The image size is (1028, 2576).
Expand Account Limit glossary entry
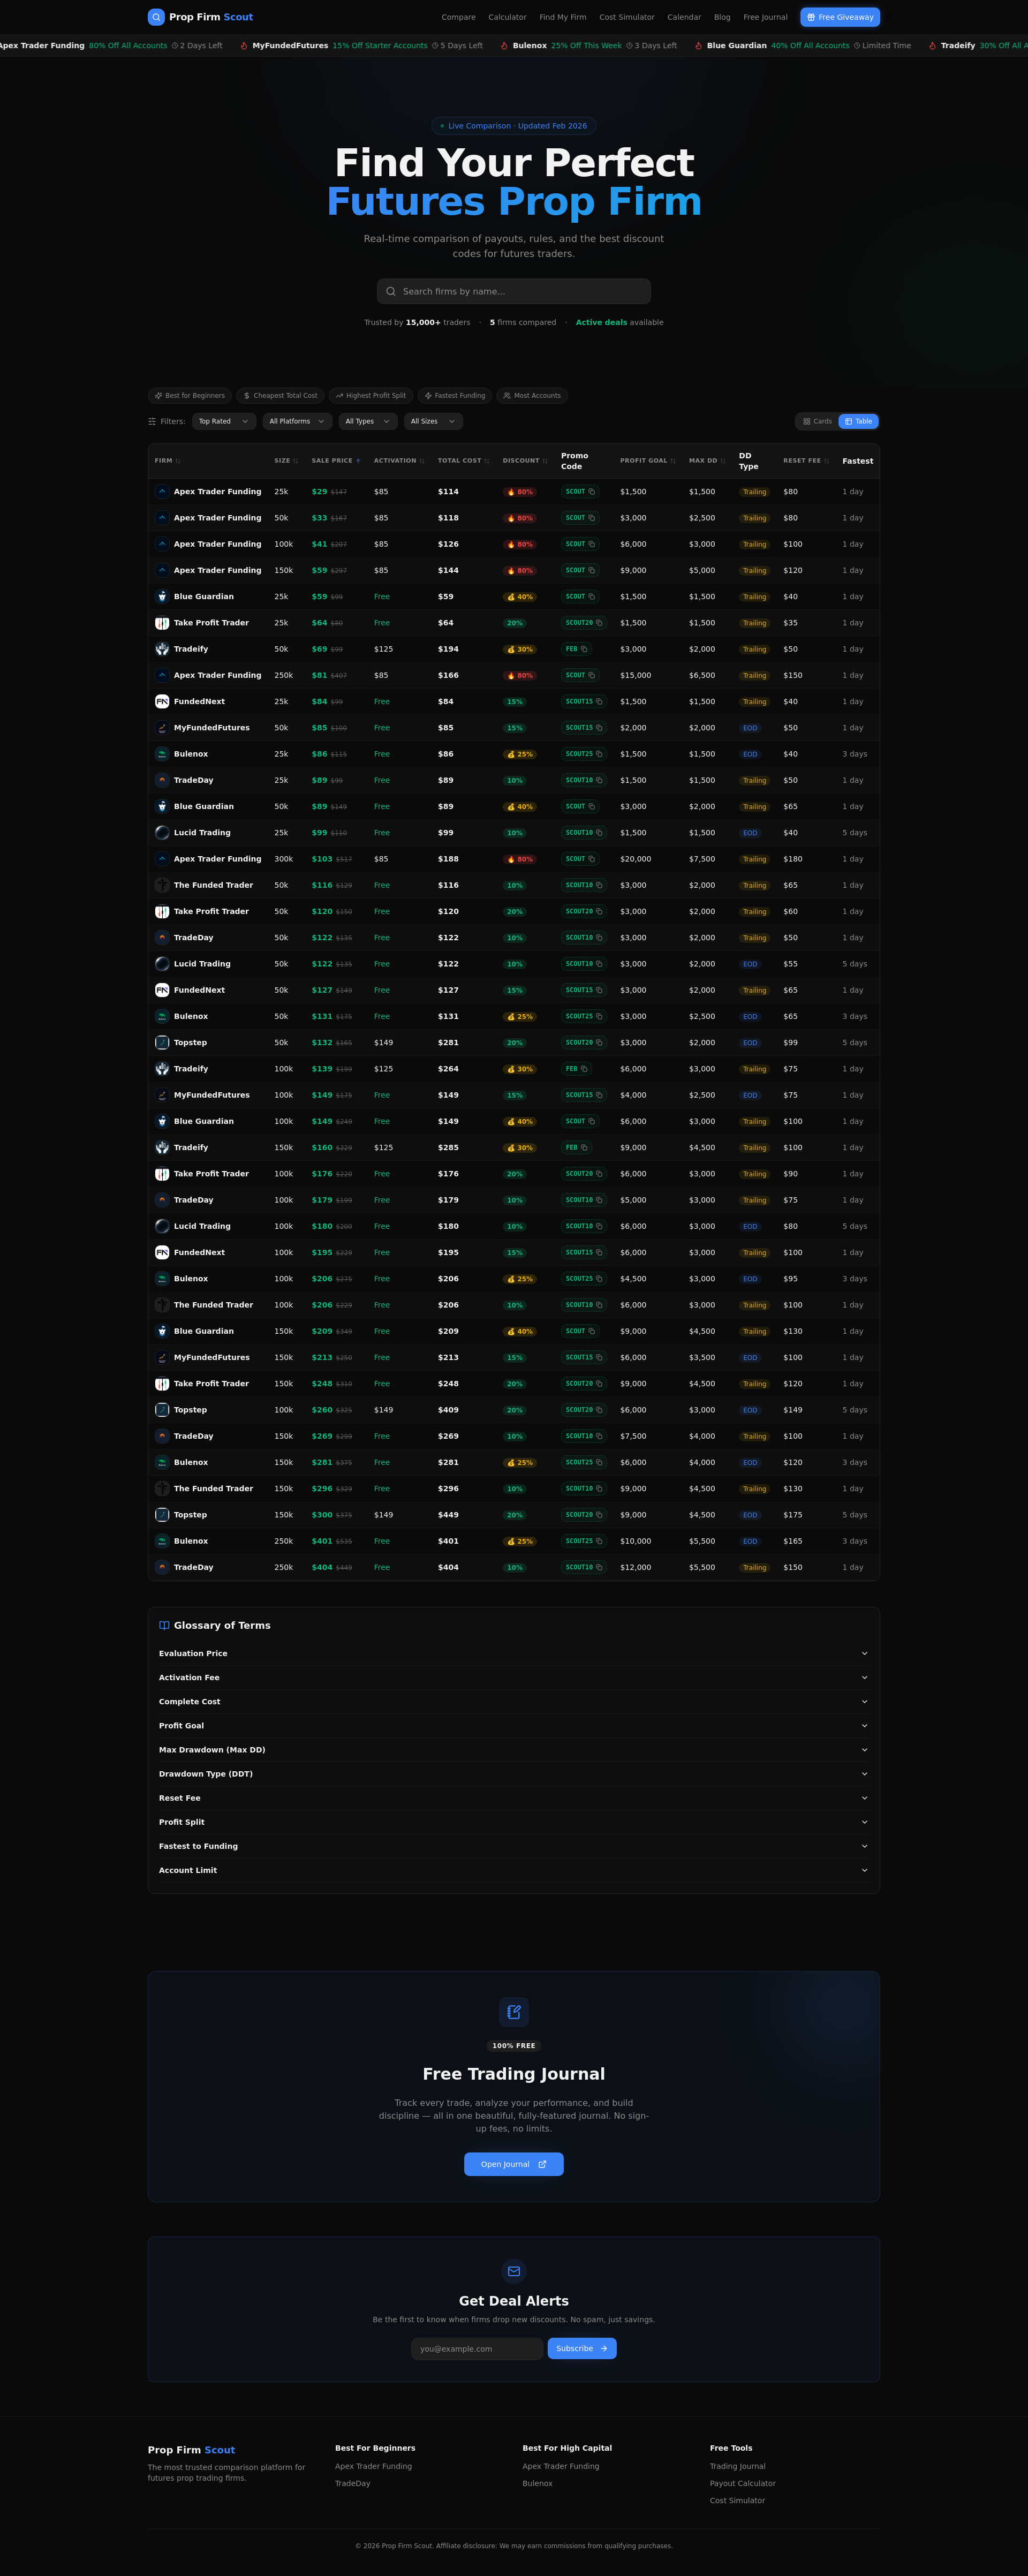click(514, 1870)
